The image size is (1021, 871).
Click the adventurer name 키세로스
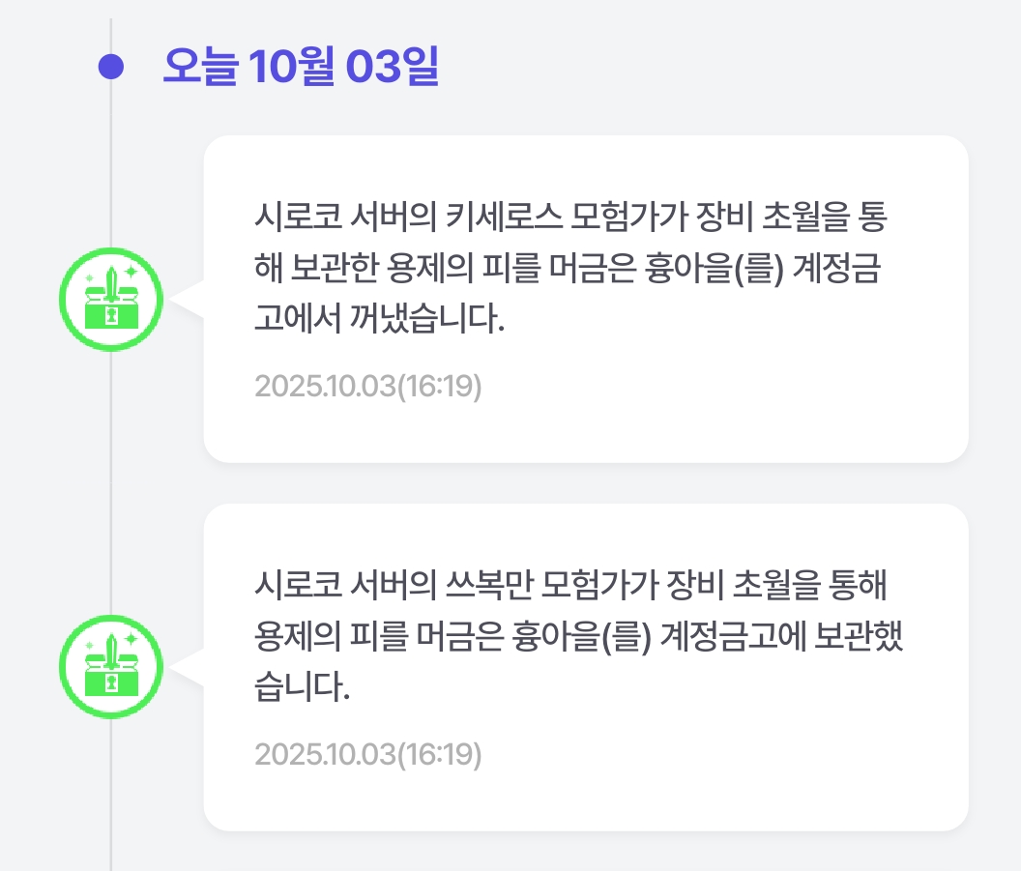pos(505,217)
